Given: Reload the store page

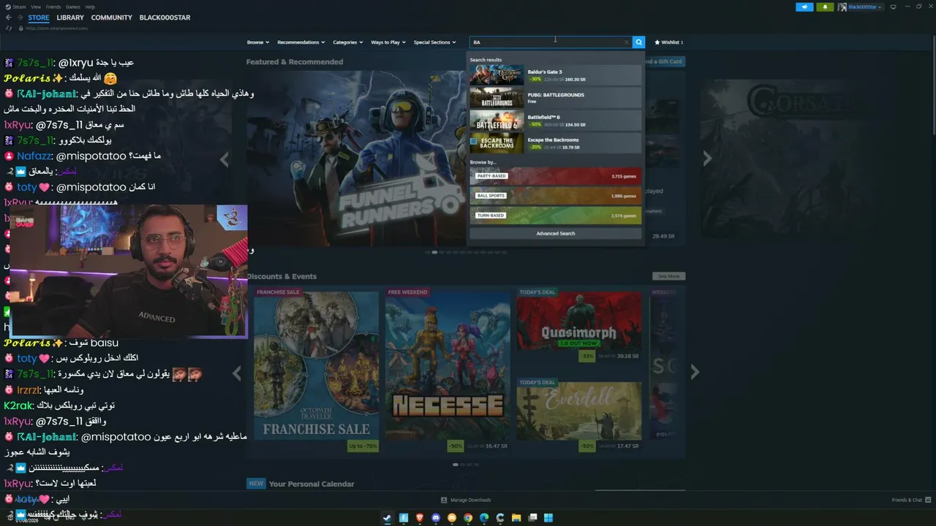Looking at the screenshot, I should coord(9,28).
